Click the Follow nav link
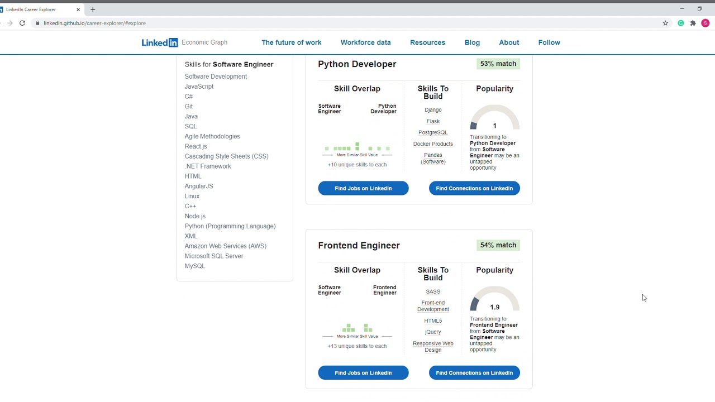 coord(549,42)
